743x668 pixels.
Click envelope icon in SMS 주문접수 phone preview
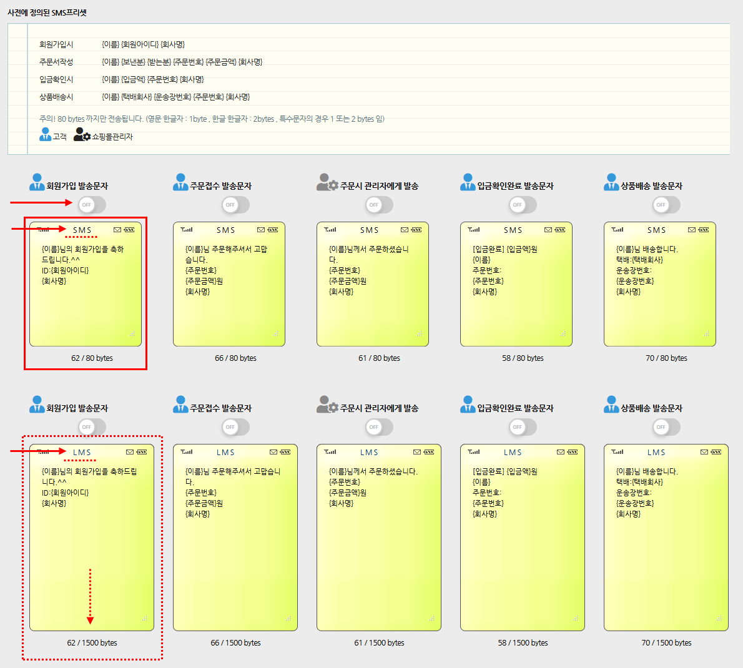261,230
